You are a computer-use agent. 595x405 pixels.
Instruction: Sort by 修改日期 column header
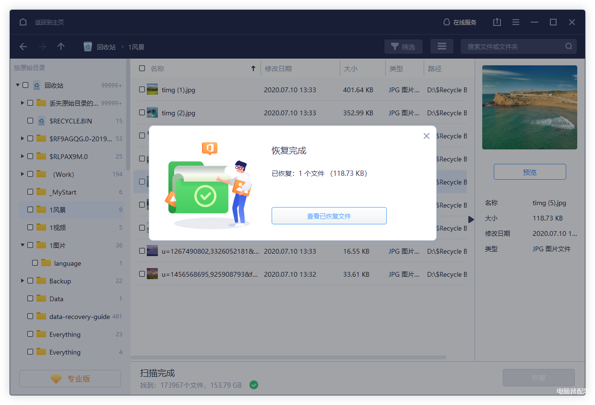(x=278, y=69)
